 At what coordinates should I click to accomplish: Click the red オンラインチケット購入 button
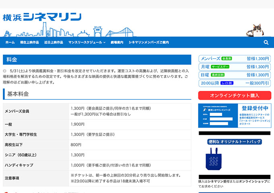click(235, 95)
